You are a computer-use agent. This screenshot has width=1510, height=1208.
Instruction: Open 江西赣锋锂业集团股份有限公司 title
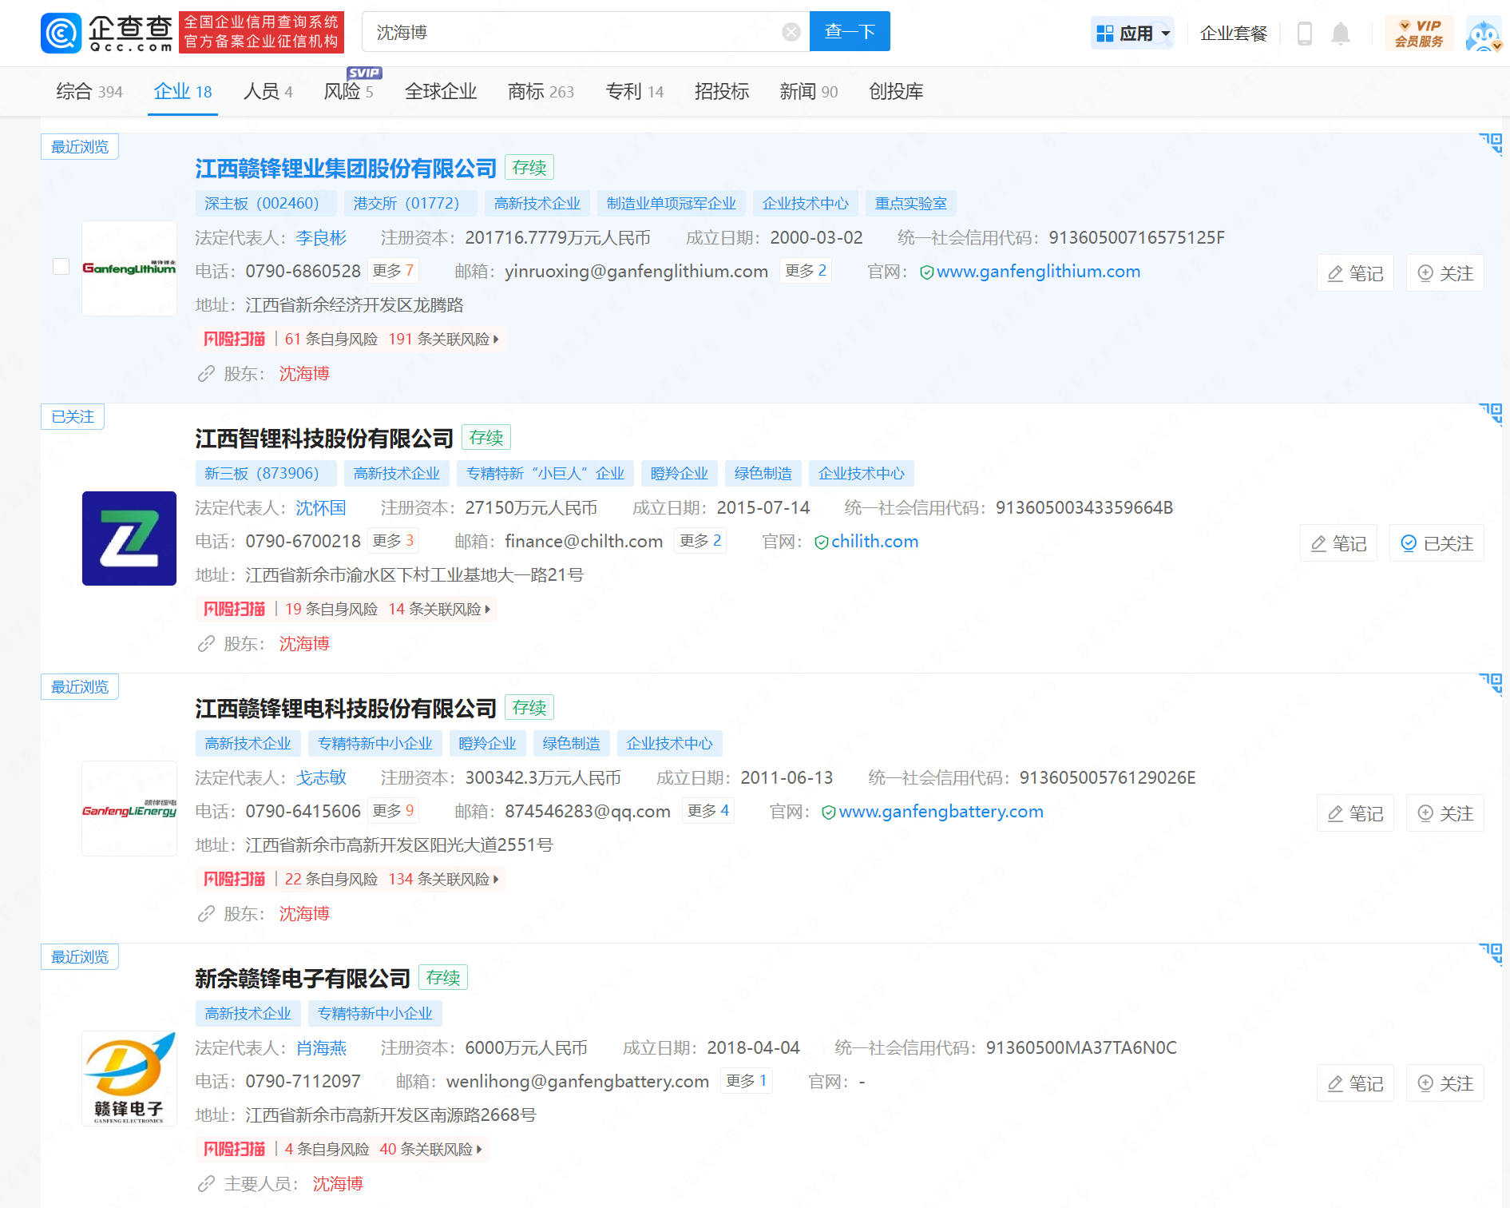(x=346, y=169)
